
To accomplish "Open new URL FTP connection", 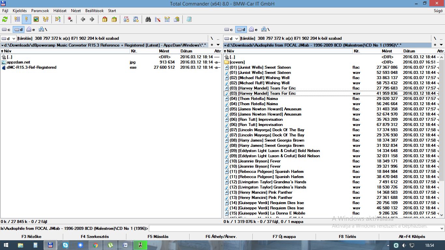I will pos(136,20).
